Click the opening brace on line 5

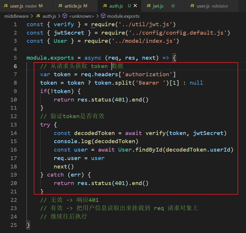tap(174, 58)
